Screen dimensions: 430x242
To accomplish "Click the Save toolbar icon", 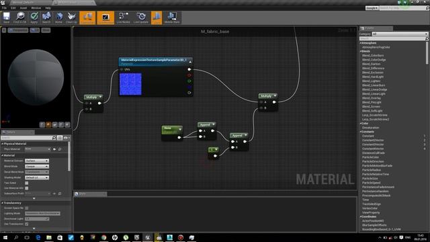I will coord(6,17).
